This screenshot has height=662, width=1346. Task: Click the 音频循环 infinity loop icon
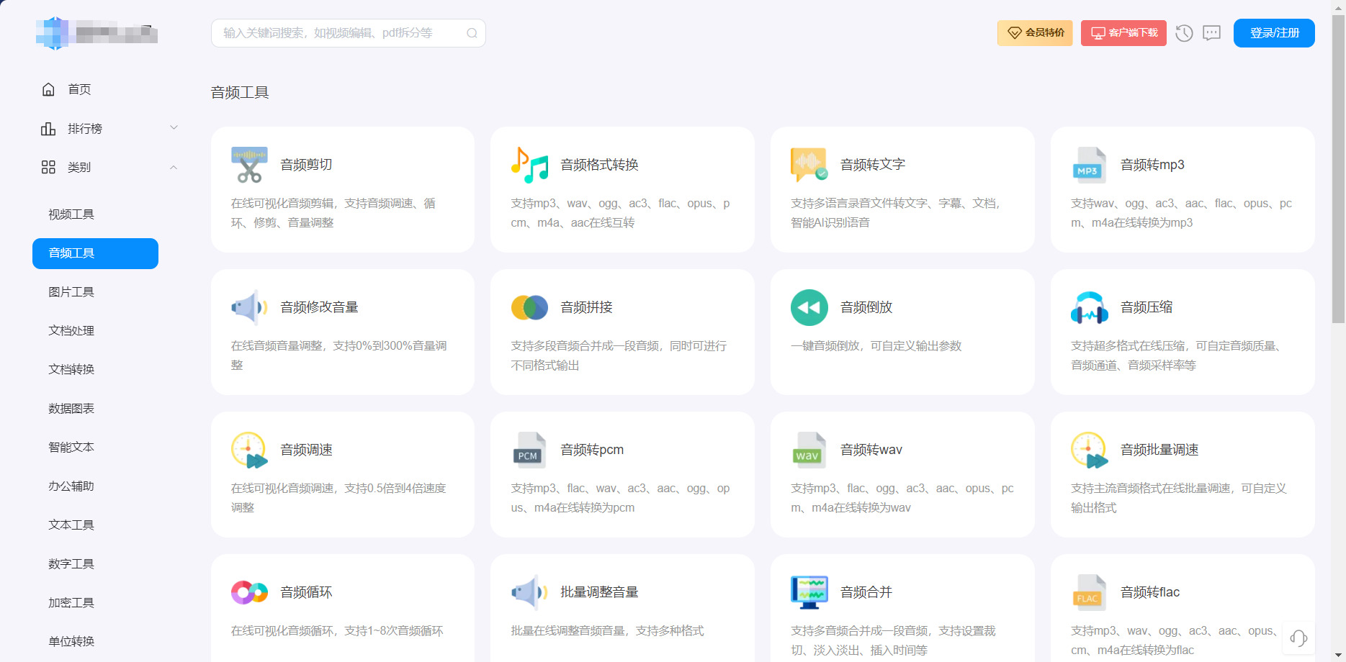click(249, 592)
